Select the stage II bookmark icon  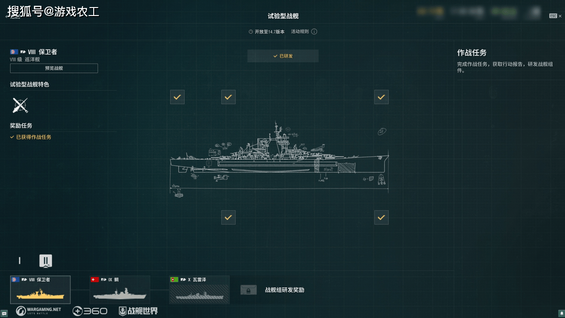(46, 261)
